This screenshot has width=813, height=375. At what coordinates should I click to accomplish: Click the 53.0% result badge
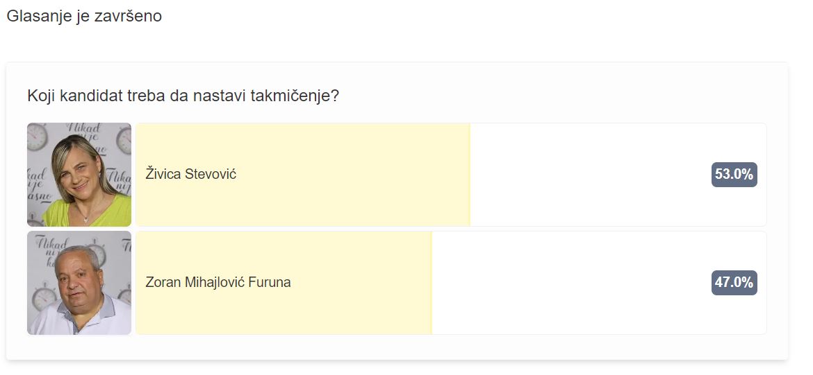click(x=734, y=174)
